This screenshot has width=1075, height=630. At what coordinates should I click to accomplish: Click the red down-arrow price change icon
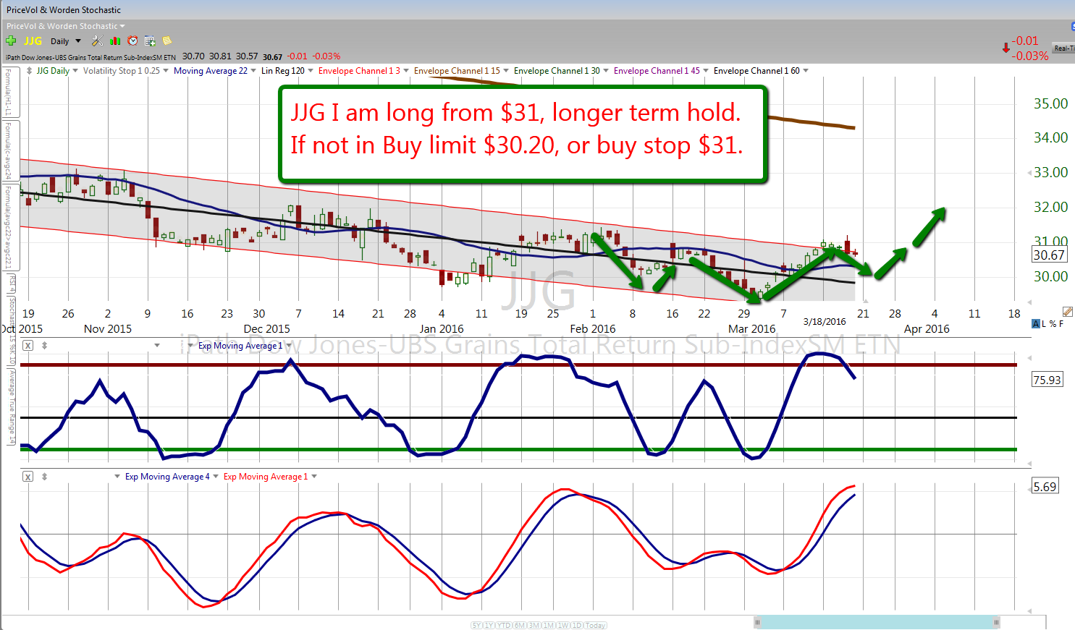pyautogui.click(x=1006, y=48)
